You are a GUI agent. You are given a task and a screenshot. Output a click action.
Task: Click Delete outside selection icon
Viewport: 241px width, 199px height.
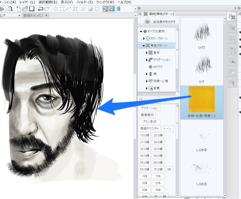62,9
